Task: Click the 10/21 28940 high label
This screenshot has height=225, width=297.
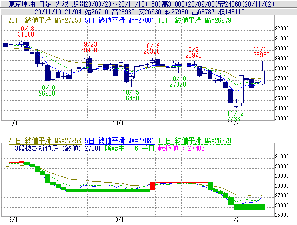Action: [193, 52]
